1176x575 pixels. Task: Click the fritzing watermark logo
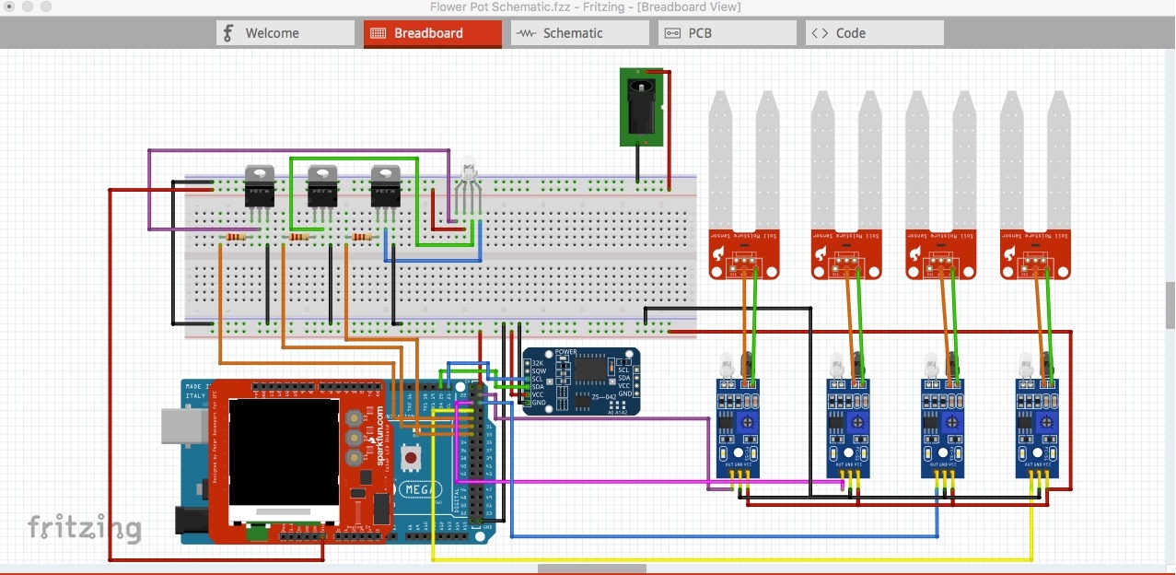coord(87,528)
